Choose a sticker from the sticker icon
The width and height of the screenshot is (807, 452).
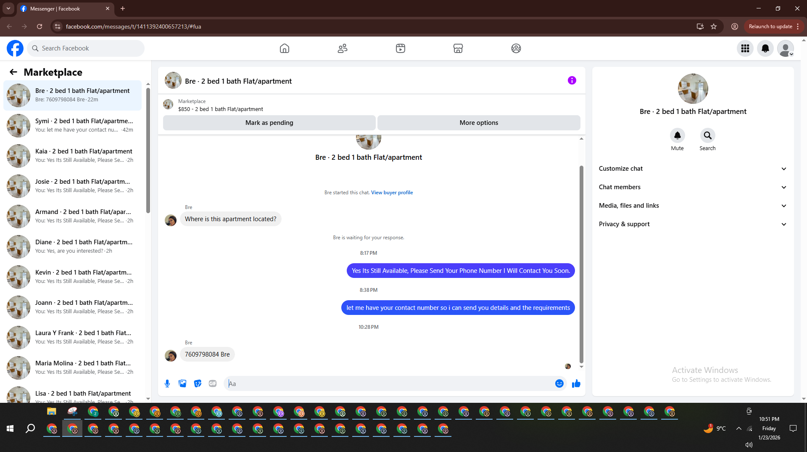198,383
